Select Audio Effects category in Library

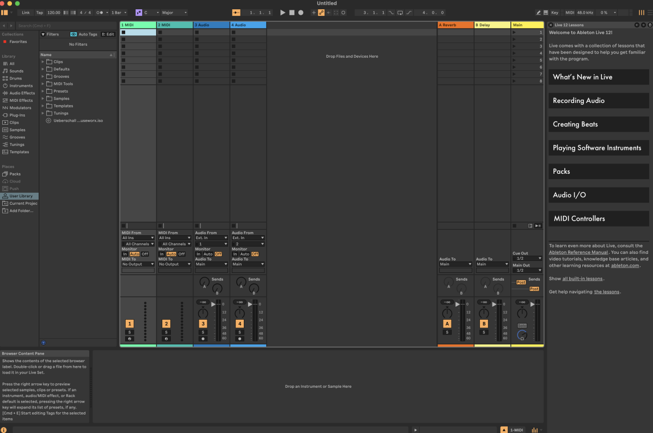coord(22,93)
